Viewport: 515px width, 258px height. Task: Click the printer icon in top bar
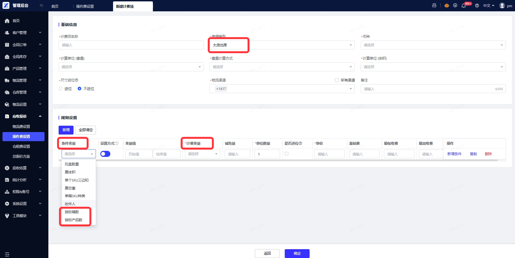point(434,6)
